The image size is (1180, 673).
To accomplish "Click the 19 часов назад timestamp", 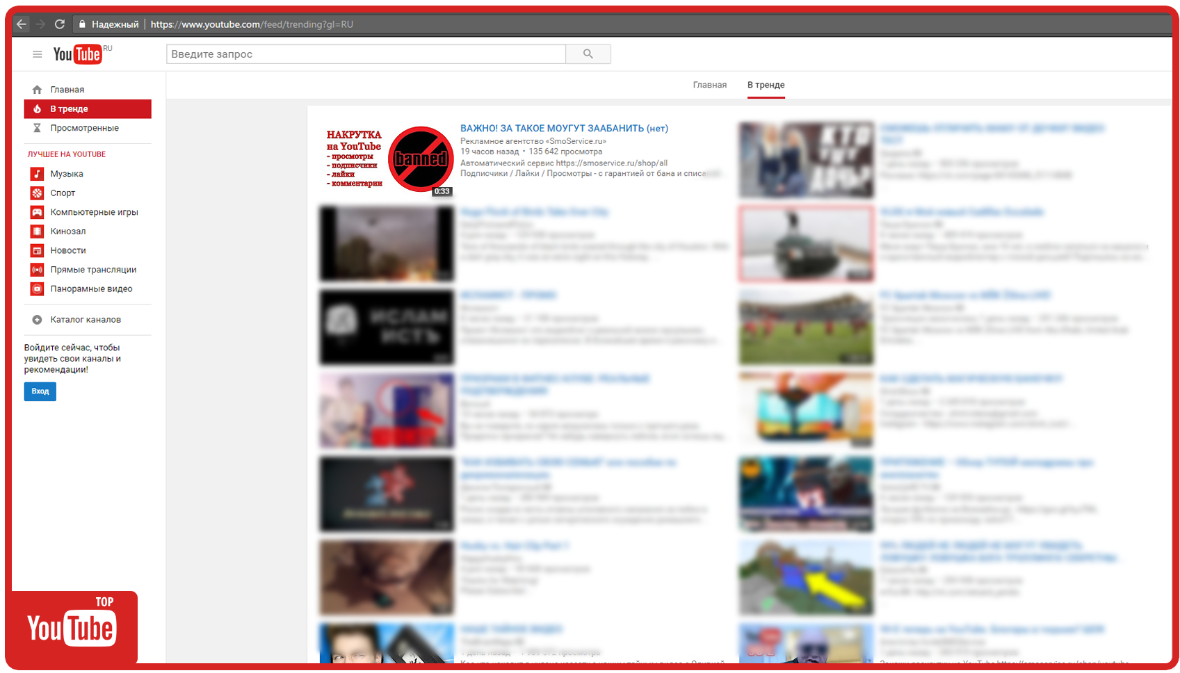I will tap(490, 152).
